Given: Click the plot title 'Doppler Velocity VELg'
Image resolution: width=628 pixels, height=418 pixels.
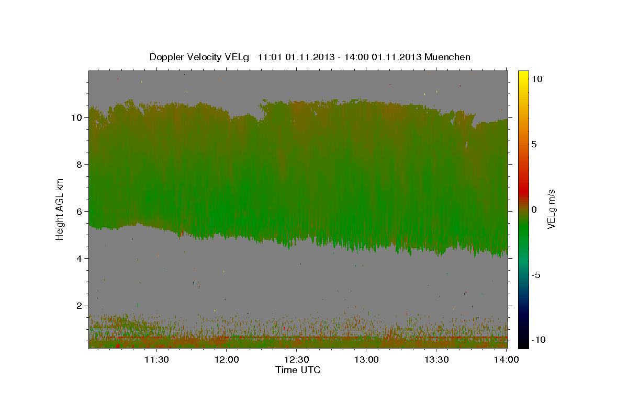Looking at the screenshot, I should coord(199,57).
